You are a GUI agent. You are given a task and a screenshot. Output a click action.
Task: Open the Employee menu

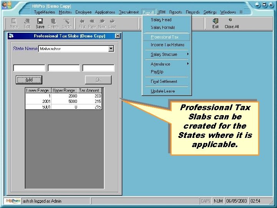point(83,12)
